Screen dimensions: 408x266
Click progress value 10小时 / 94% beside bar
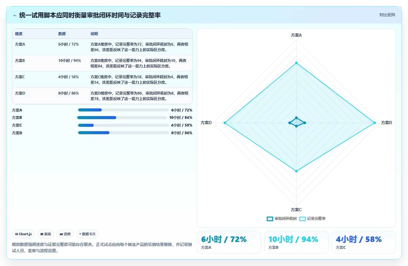181,118
